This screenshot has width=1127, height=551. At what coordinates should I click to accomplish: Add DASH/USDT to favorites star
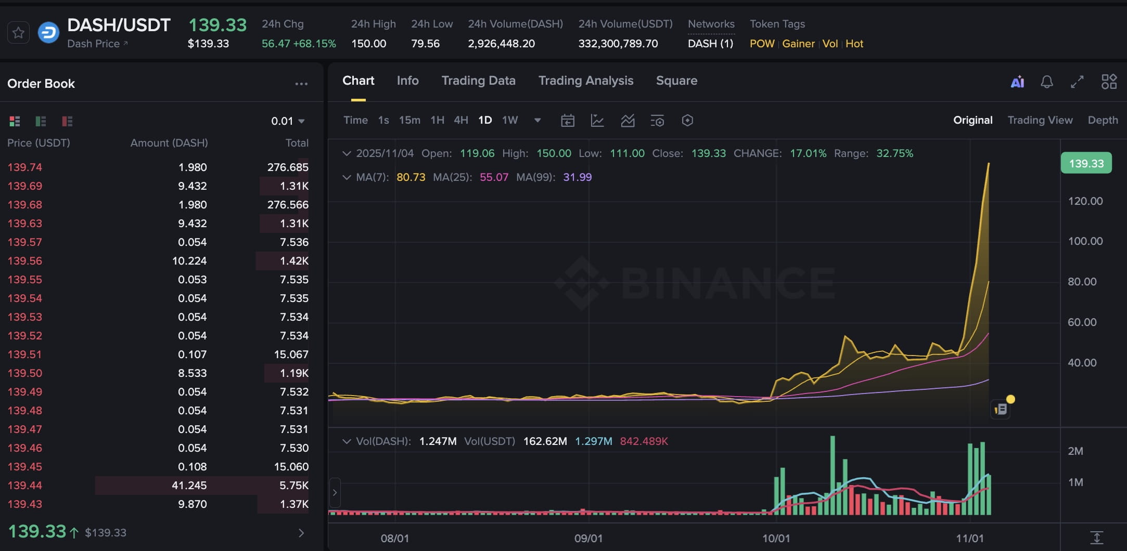tap(18, 32)
